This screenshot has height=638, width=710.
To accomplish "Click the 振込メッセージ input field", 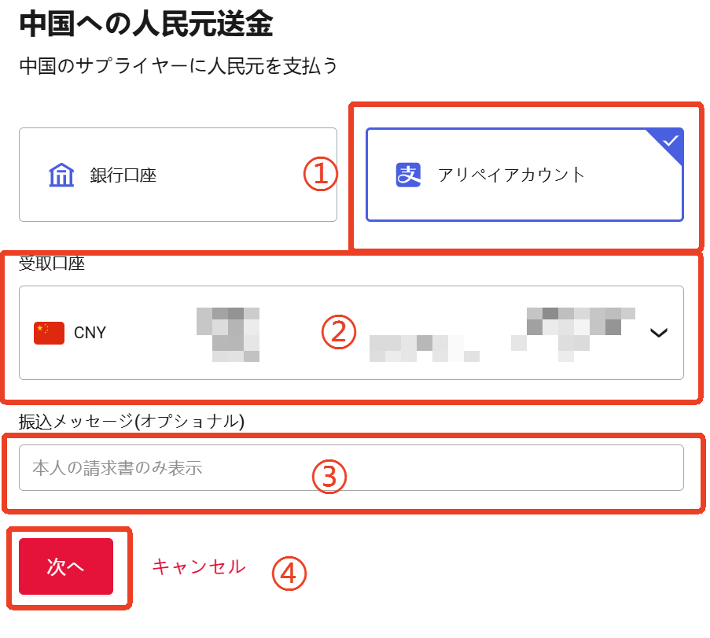I will [x=351, y=467].
